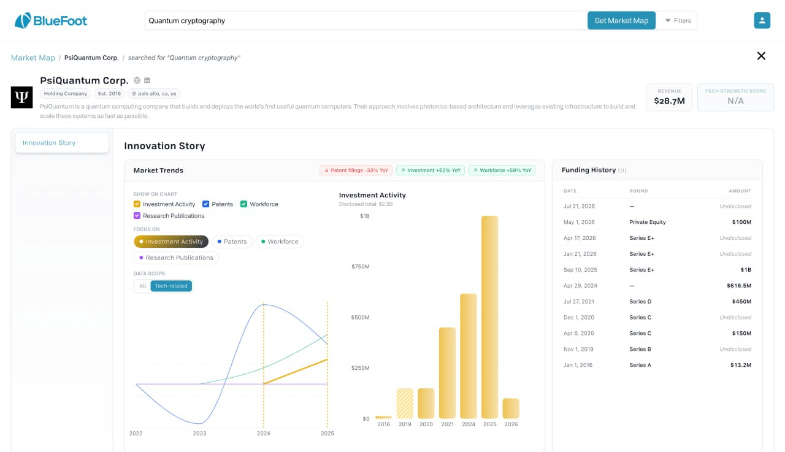Select PsiQuantum Corp. breadcrumb
The height and width of the screenshot is (452, 785).
click(x=91, y=58)
